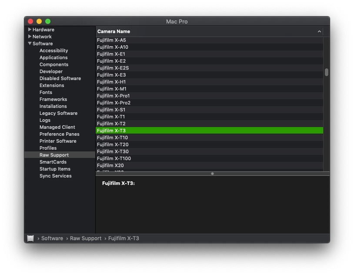Select the Fujifilm X-T100 row
354x275 pixels.
point(209,158)
